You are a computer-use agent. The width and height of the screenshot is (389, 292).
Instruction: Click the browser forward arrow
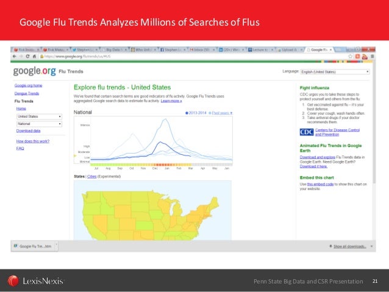tap(21, 56)
